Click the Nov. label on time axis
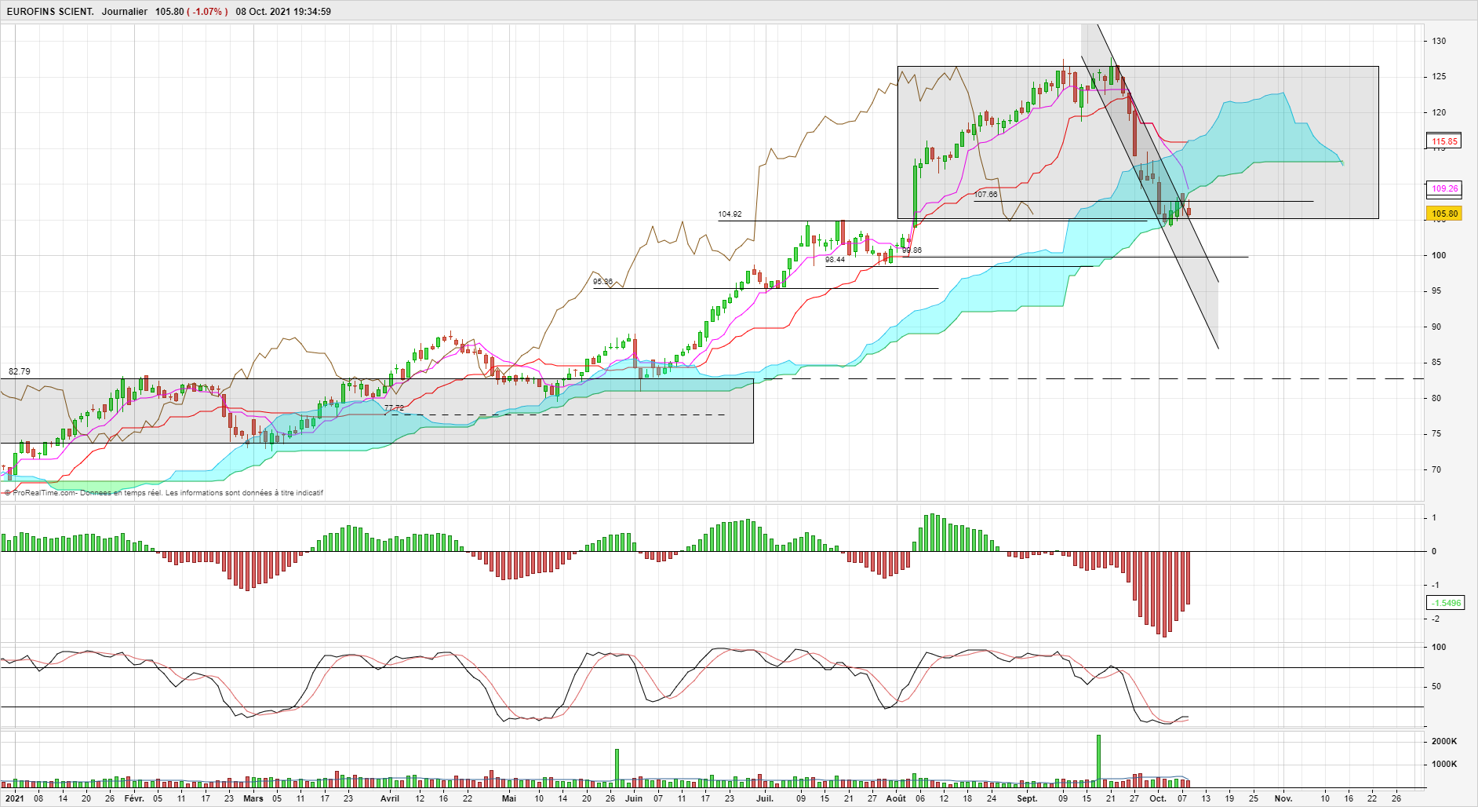The width and height of the screenshot is (1478, 807). click(1283, 798)
